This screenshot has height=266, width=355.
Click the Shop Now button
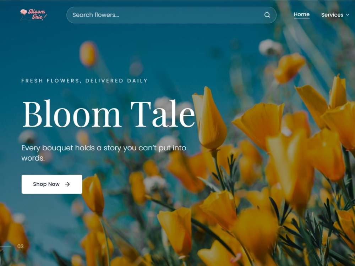52,184
